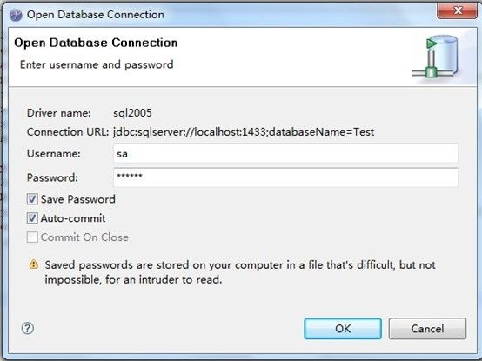This screenshot has width=482, height=361.
Task: Click the Connection URL jdbc text
Action: pos(244,132)
